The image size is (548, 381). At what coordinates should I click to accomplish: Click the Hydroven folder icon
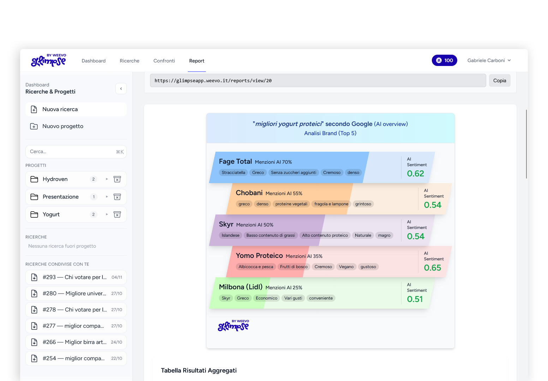pos(34,179)
